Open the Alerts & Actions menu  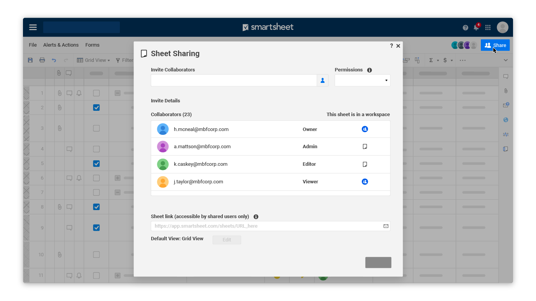click(x=61, y=45)
